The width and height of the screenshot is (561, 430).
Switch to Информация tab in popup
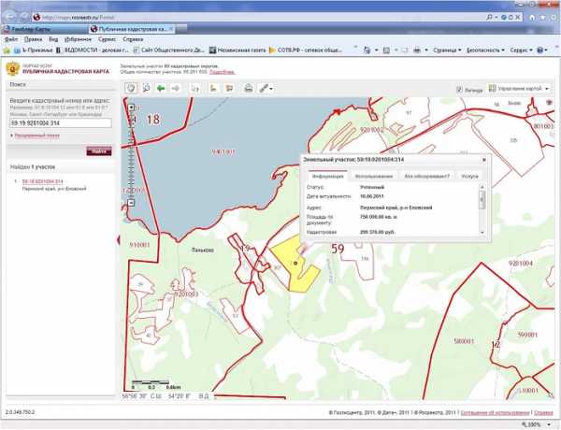click(x=328, y=176)
